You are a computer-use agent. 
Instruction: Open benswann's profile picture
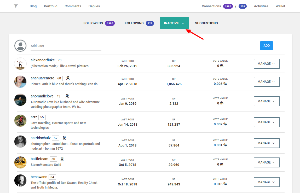pos(20,180)
